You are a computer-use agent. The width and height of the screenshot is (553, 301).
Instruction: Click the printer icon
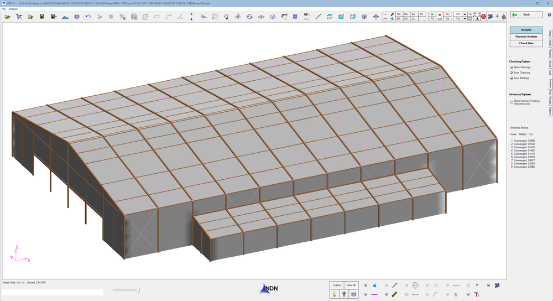76,17
